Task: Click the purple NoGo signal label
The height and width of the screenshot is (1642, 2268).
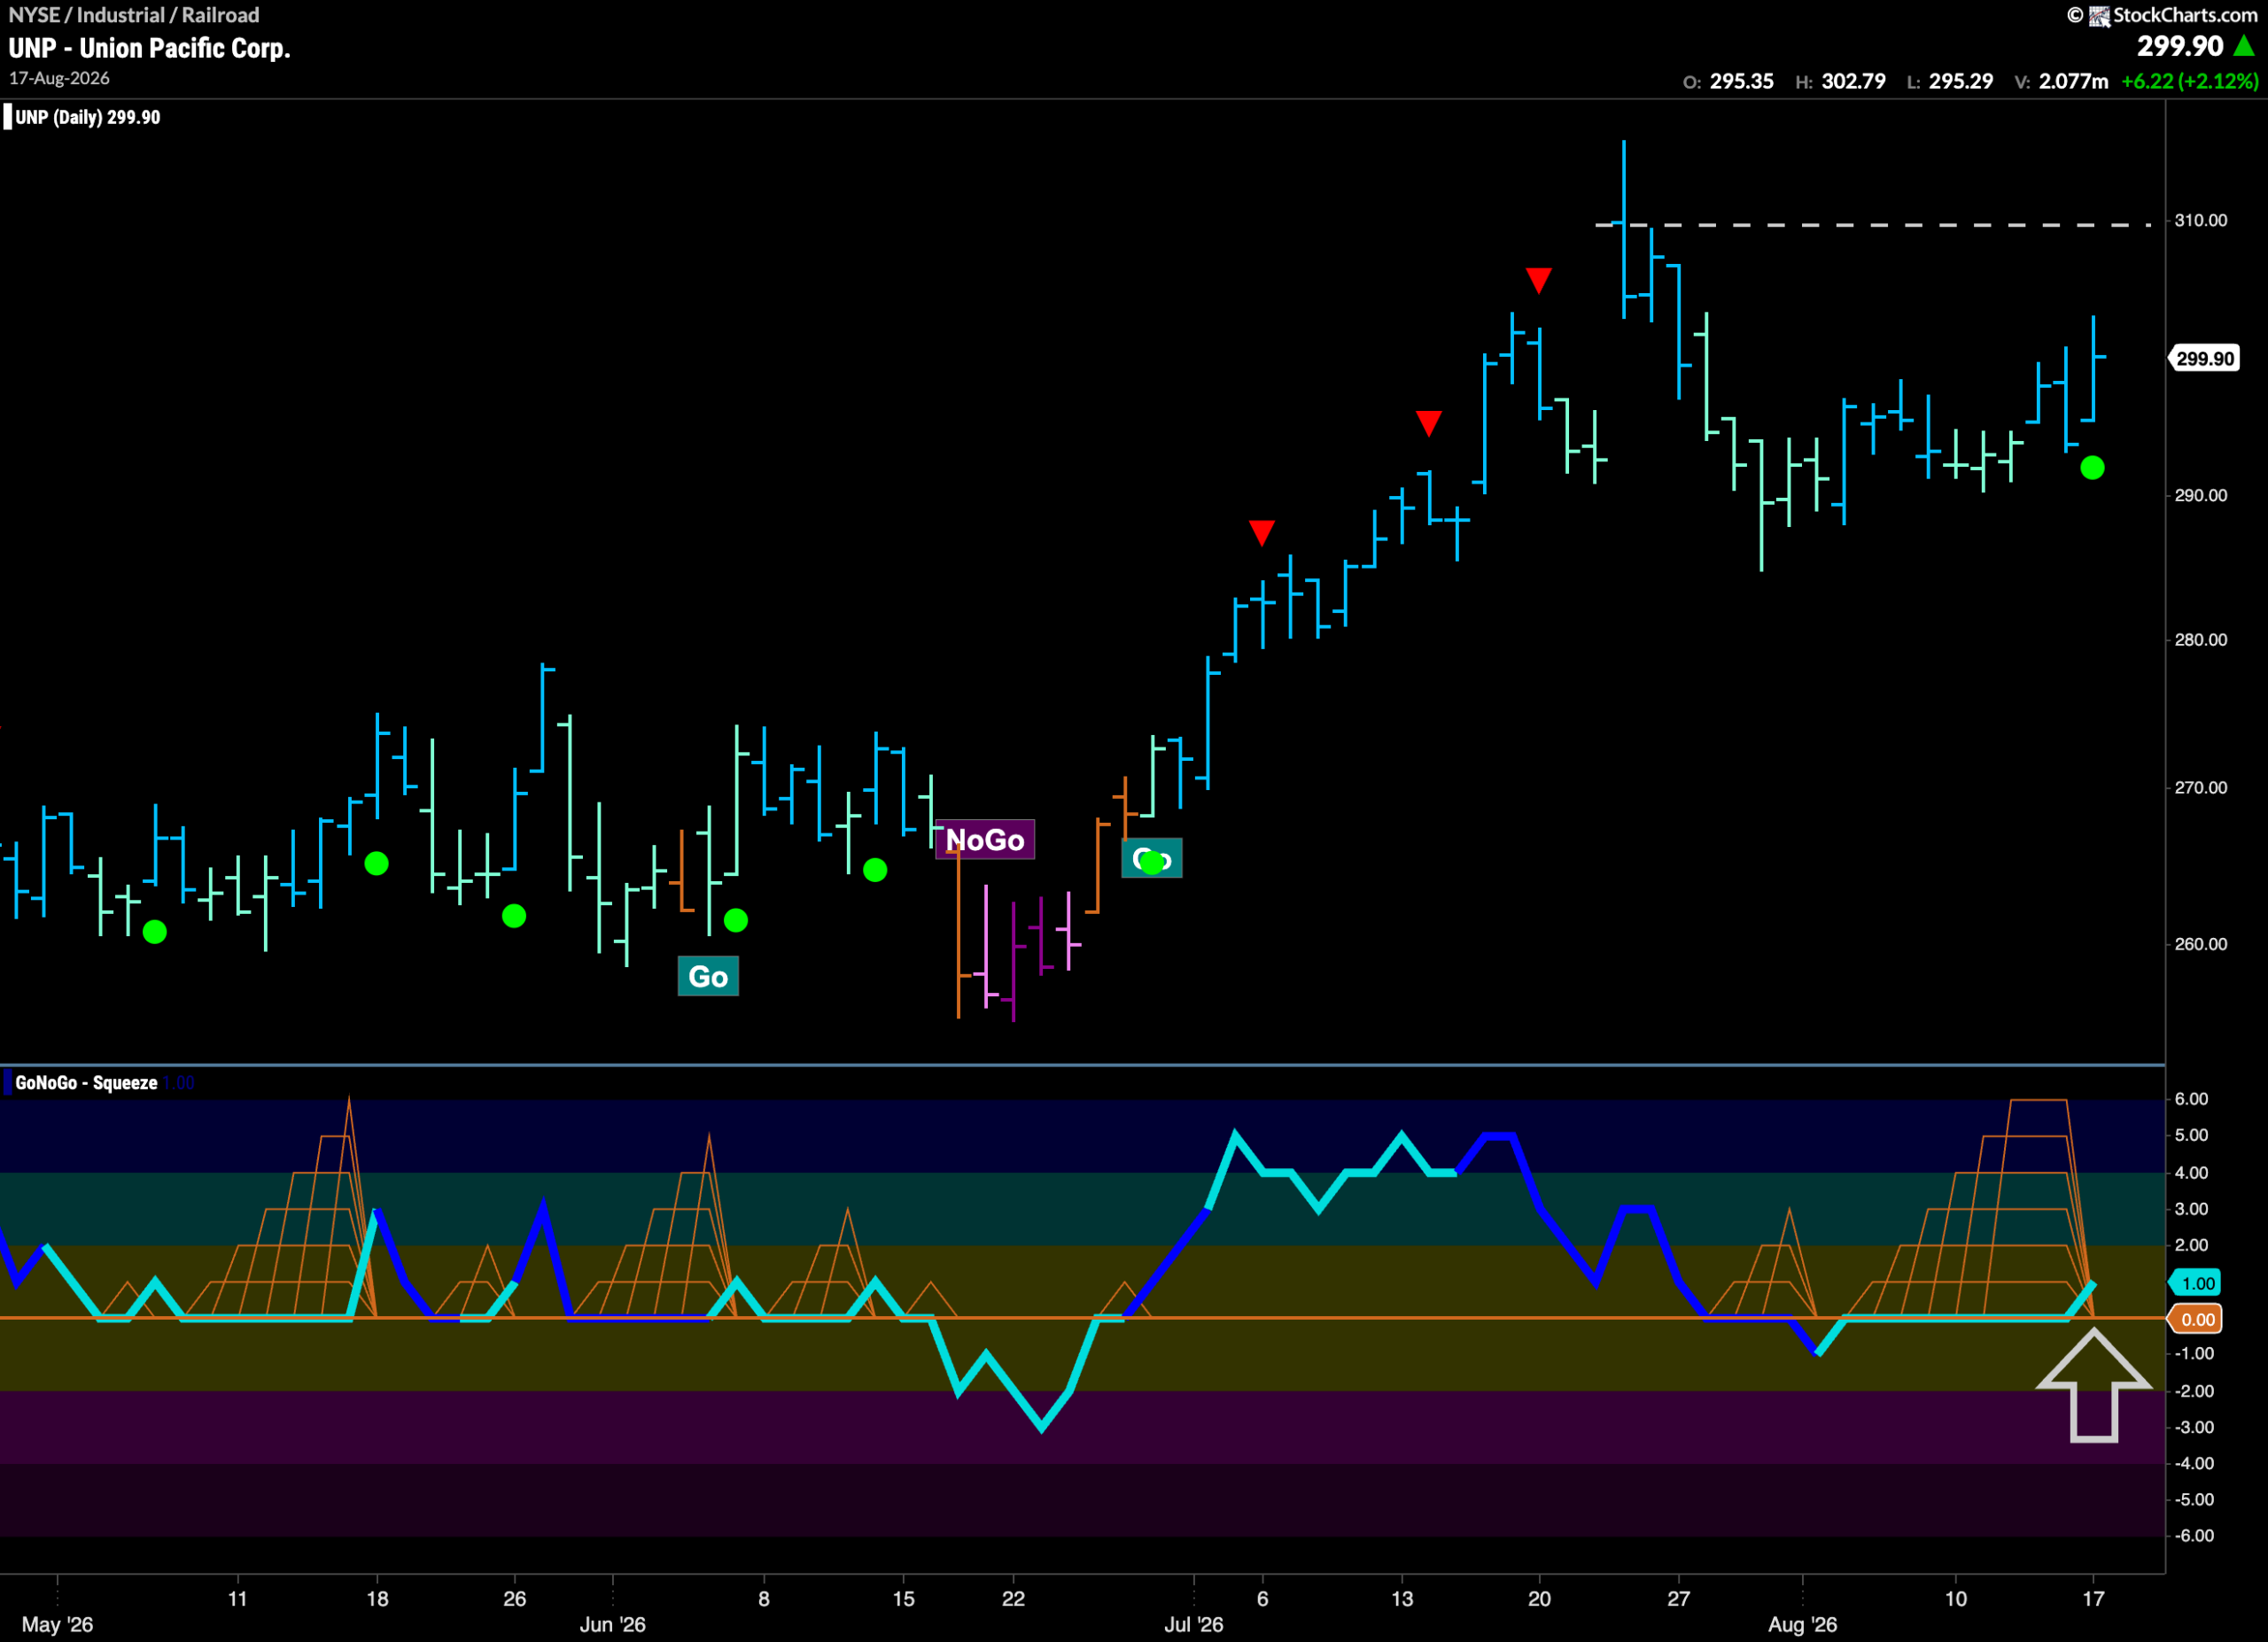Action: coord(985,840)
